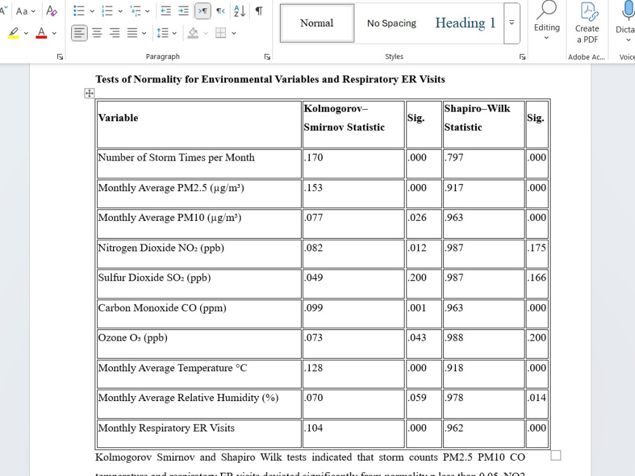Click 'Monthly Respiratory ER Visits' cell
635x476 pixels.
199,434
